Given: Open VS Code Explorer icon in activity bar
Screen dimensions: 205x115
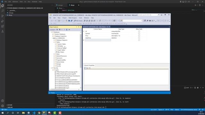Looking at the screenshot, I should (3, 6).
